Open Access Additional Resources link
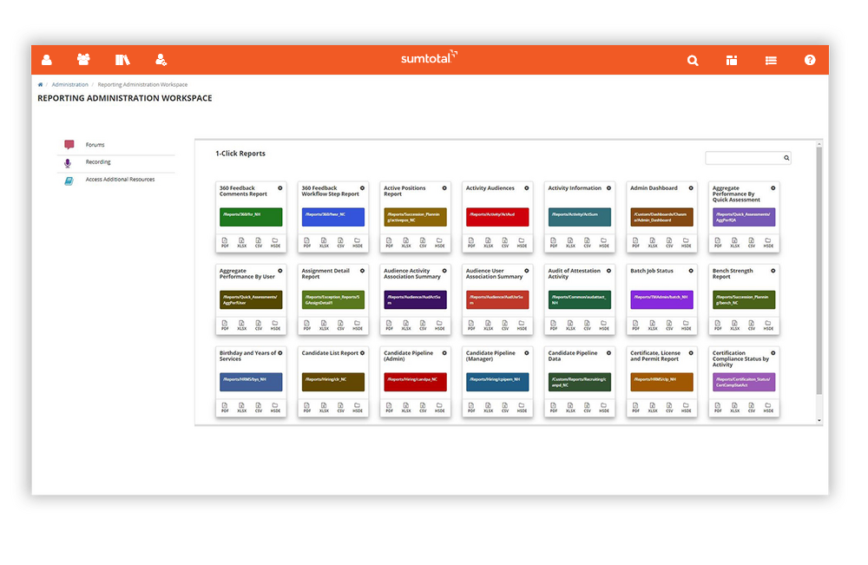 click(x=120, y=180)
